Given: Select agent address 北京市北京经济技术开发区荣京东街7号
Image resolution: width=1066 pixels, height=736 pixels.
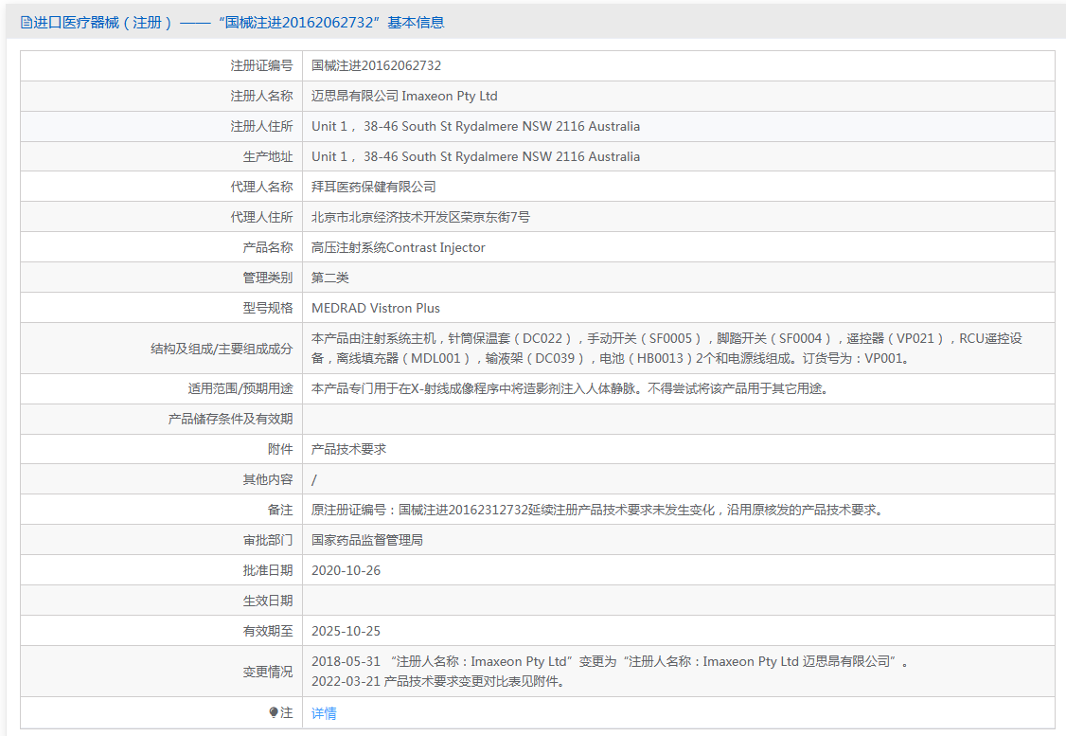Looking at the screenshot, I should pyautogui.click(x=420, y=217).
